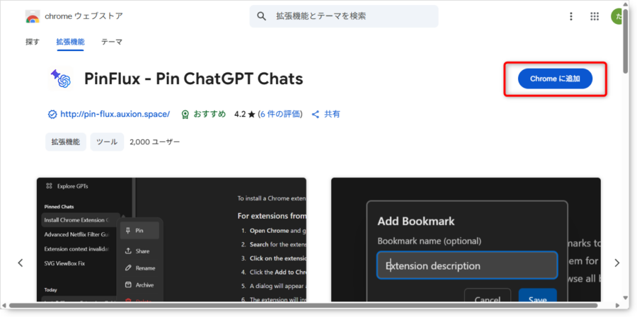The width and height of the screenshot is (637, 317).
Task: Open the 6 件の評価 reviews link
Action: 281,114
